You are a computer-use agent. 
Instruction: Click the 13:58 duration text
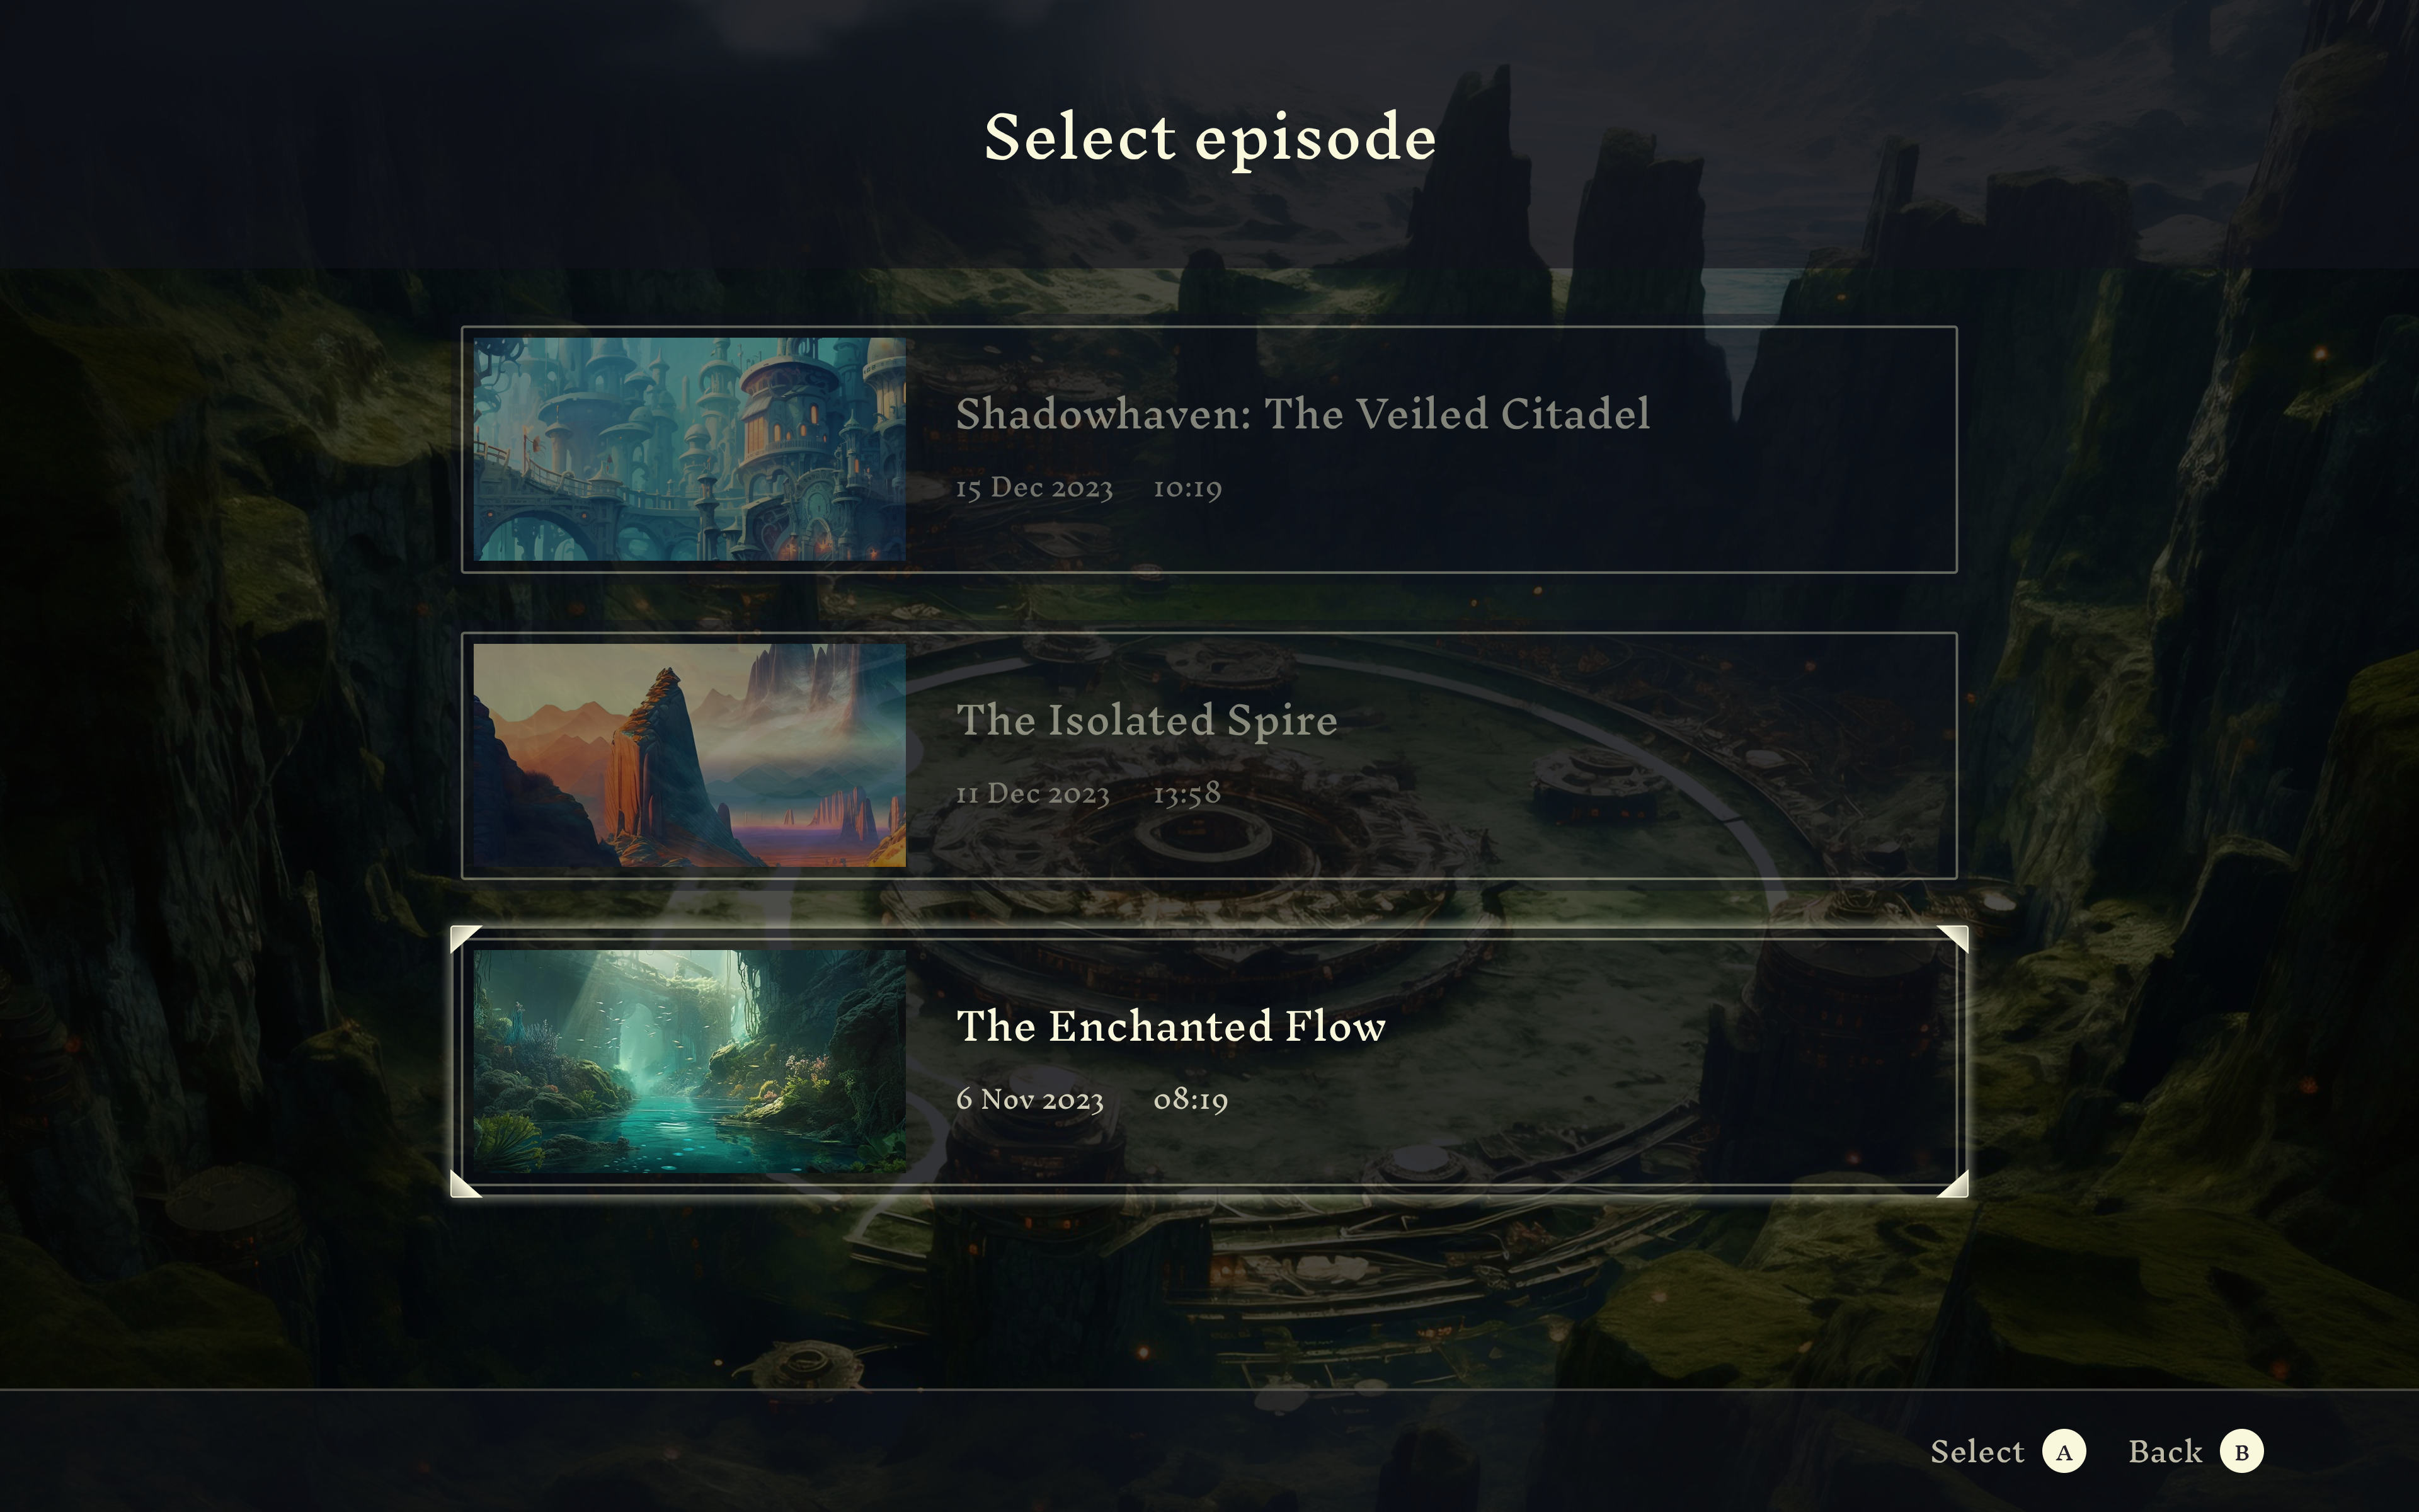click(x=1187, y=794)
